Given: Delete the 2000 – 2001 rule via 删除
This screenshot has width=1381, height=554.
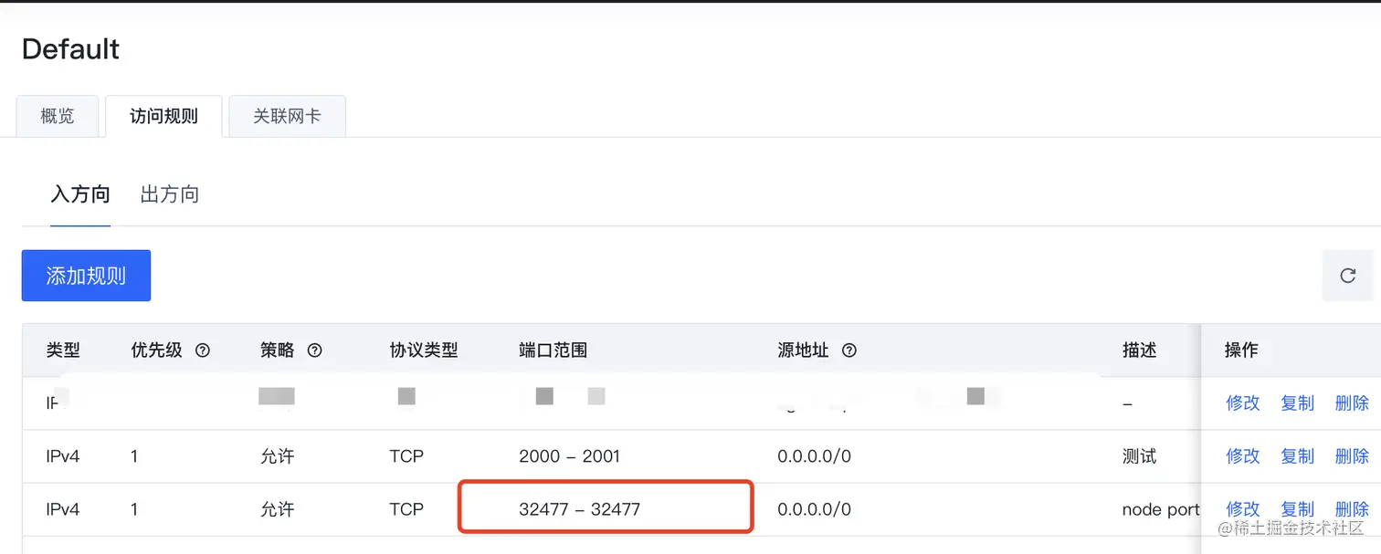Looking at the screenshot, I should point(1352,455).
